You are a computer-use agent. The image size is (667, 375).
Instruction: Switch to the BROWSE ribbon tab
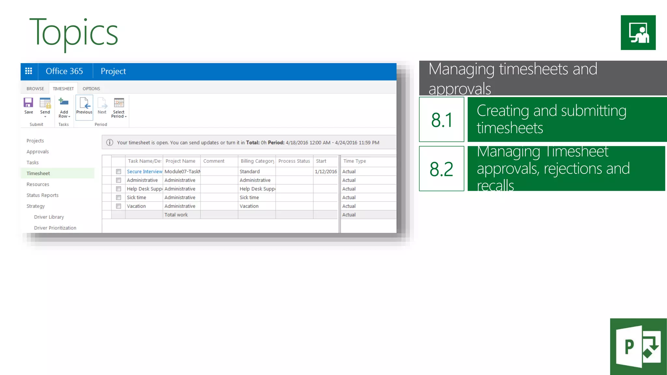point(35,89)
